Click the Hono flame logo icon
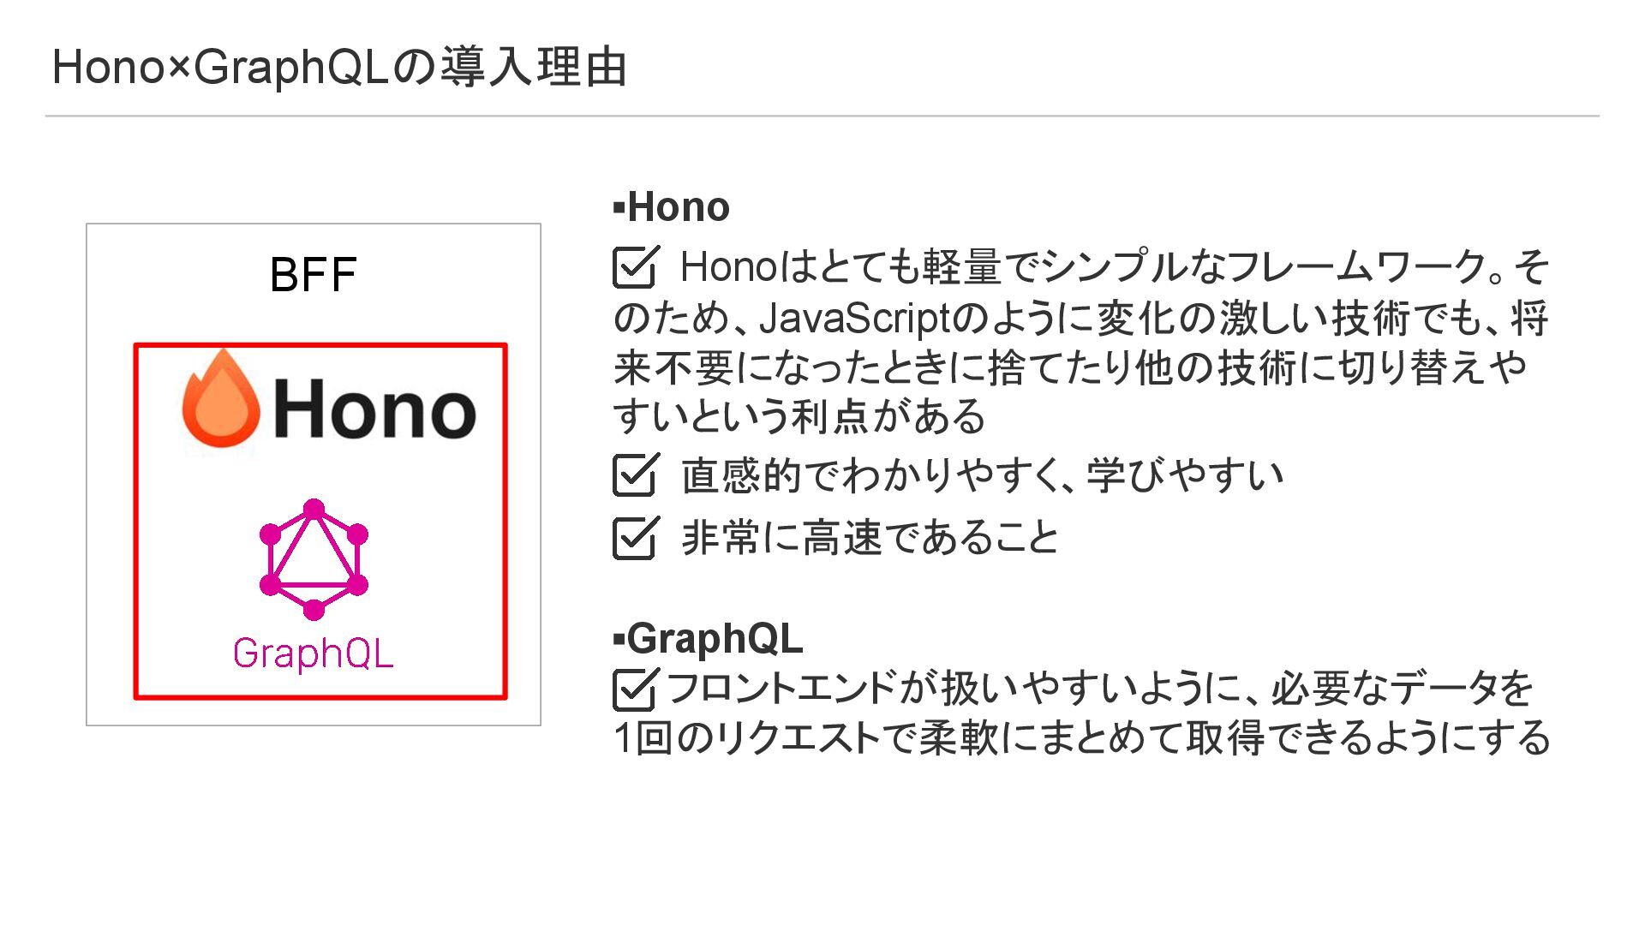The height and width of the screenshot is (925, 1645). coord(220,399)
